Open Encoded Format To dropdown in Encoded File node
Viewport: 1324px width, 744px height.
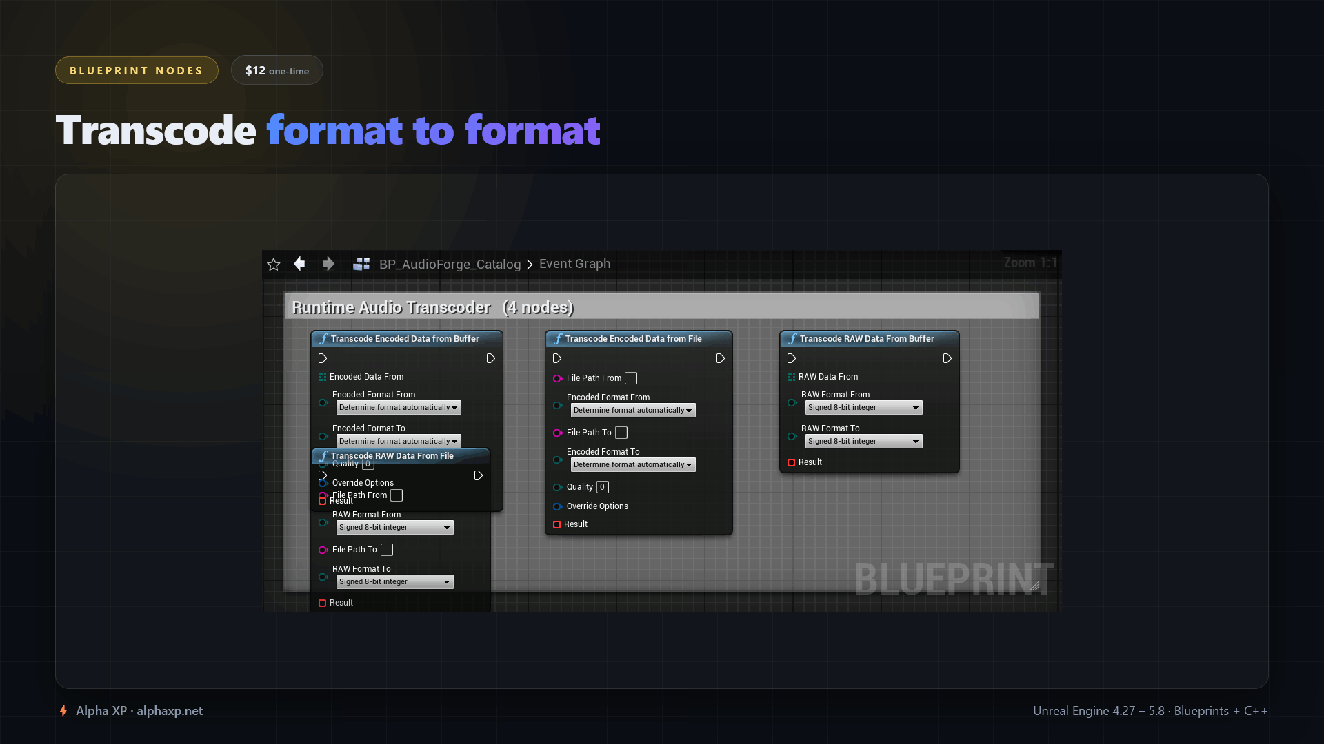click(x=633, y=465)
